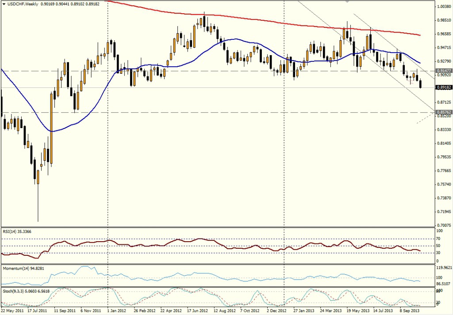Select the last black candlestick on the chart
This screenshot has width=453, height=315.
tap(420, 84)
